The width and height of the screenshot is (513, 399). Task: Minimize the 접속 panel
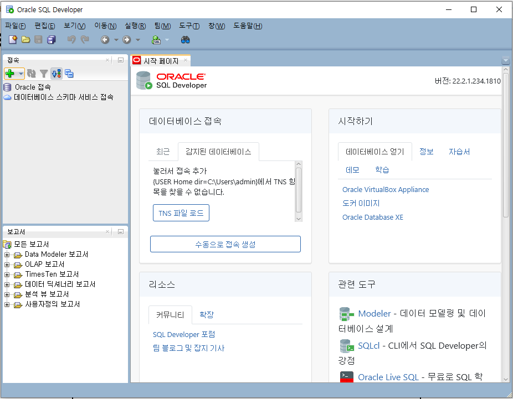point(121,60)
